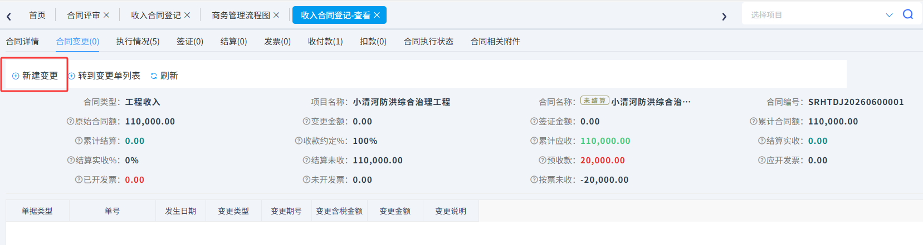The image size is (923, 245).
Task: Click help icon beside 应开发票
Action: (761, 160)
